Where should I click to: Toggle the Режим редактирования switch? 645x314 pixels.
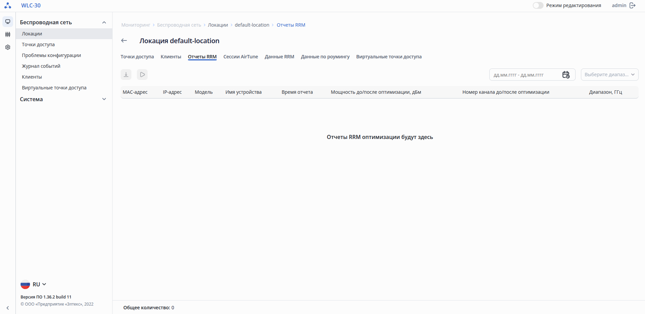[538, 5]
